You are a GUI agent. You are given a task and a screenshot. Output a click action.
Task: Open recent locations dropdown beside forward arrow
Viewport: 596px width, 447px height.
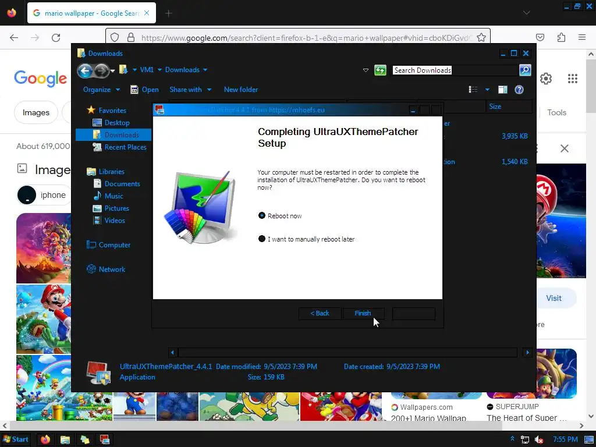click(112, 71)
